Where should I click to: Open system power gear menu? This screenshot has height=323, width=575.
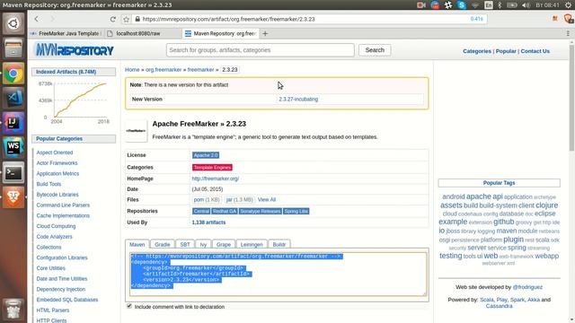click(569, 5)
